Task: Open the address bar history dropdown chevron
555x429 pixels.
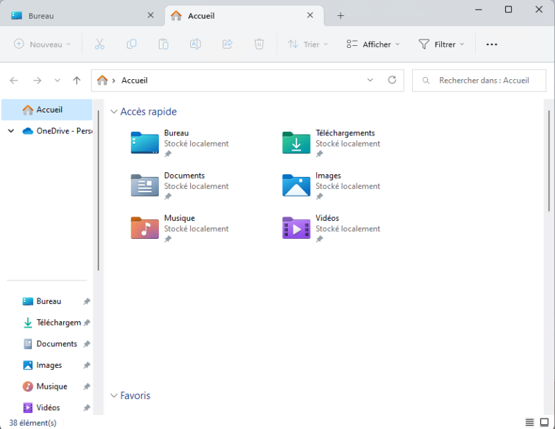Action: click(370, 80)
